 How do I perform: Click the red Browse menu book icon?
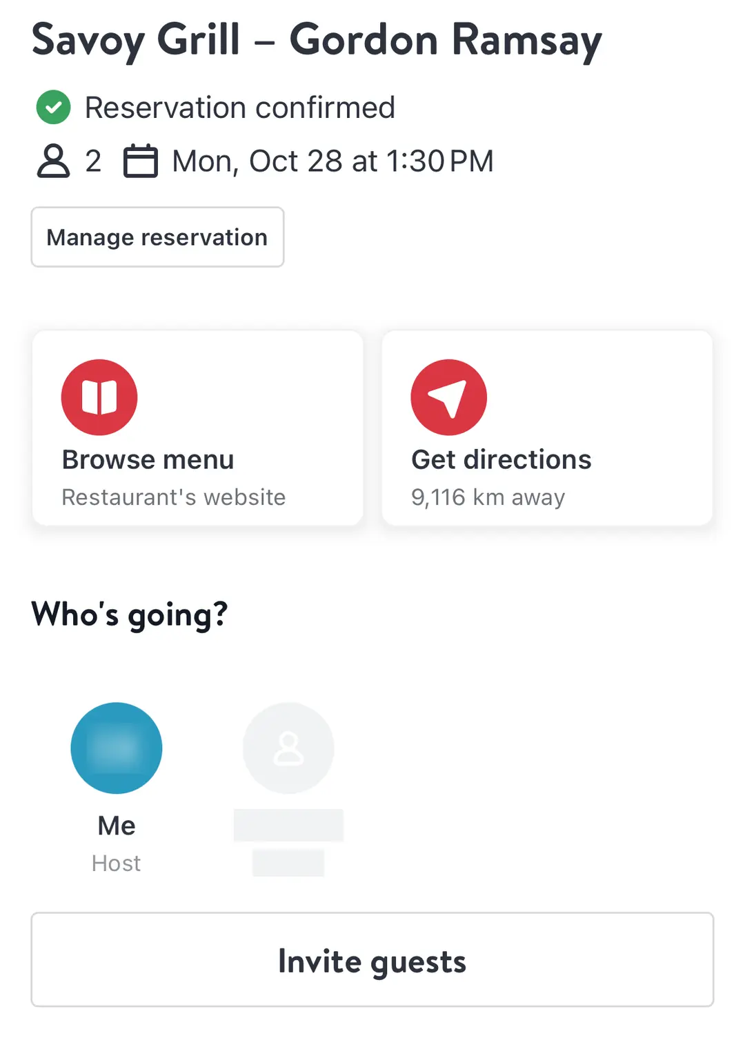pyautogui.click(x=99, y=397)
